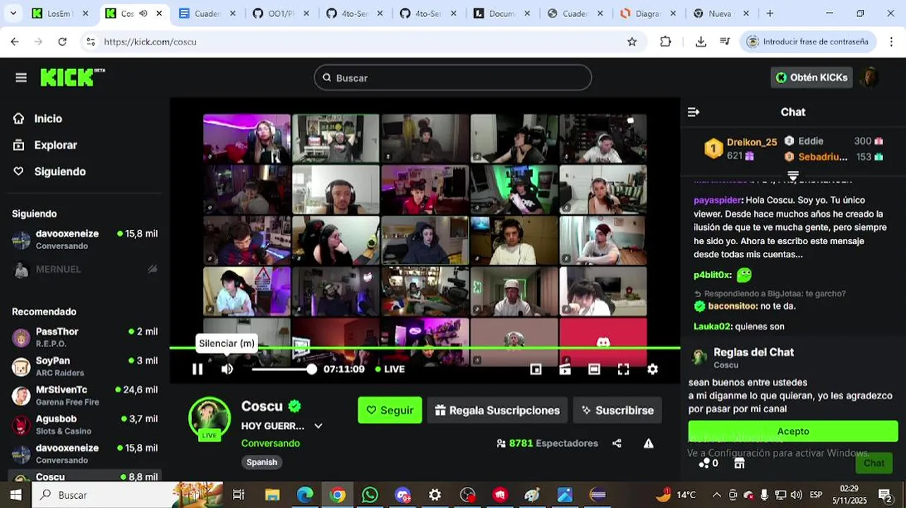Open PassThor recommended channel

pos(85,337)
